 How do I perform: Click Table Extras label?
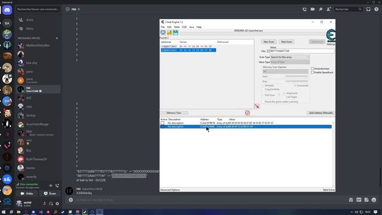click(329, 190)
